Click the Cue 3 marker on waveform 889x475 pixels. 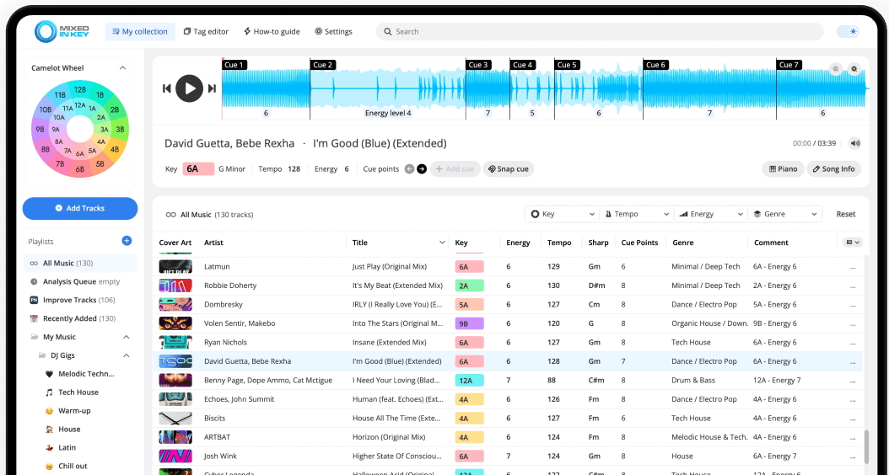477,65
